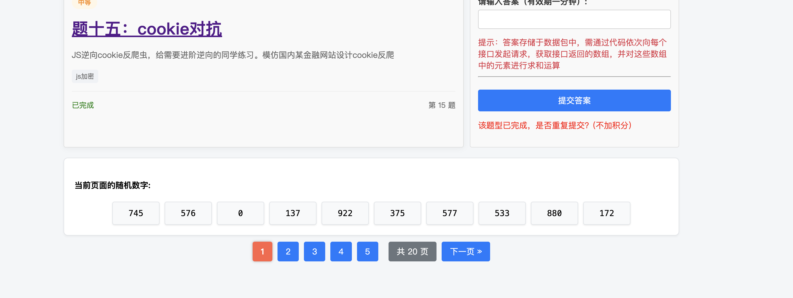
Task: Go to page 5
Action: coord(367,251)
